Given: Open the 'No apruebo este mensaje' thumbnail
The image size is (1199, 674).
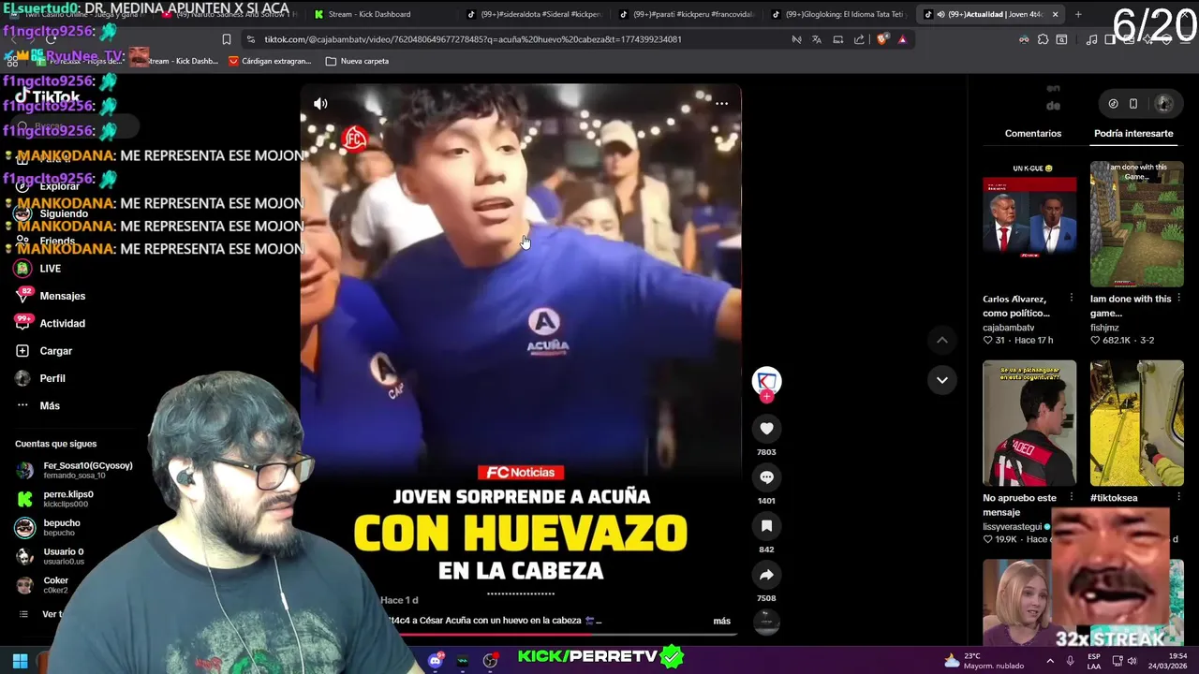Looking at the screenshot, I should click(1029, 423).
